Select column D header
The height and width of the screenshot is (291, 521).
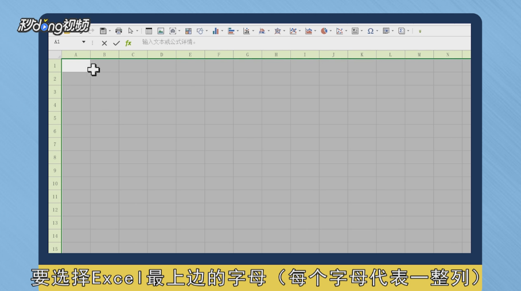coord(162,55)
